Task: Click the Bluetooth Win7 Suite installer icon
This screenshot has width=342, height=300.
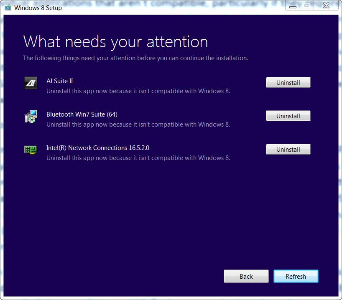Action: (x=31, y=117)
